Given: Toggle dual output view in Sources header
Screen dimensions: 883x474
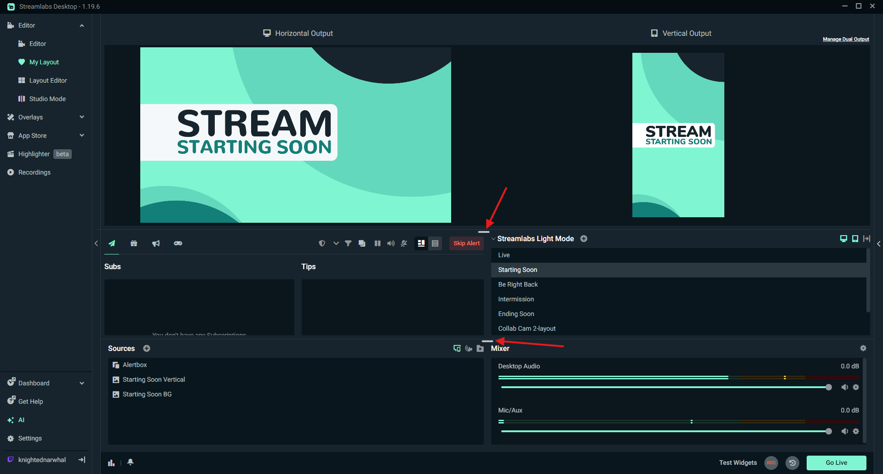Looking at the screenshot, I should click(457, 348).
